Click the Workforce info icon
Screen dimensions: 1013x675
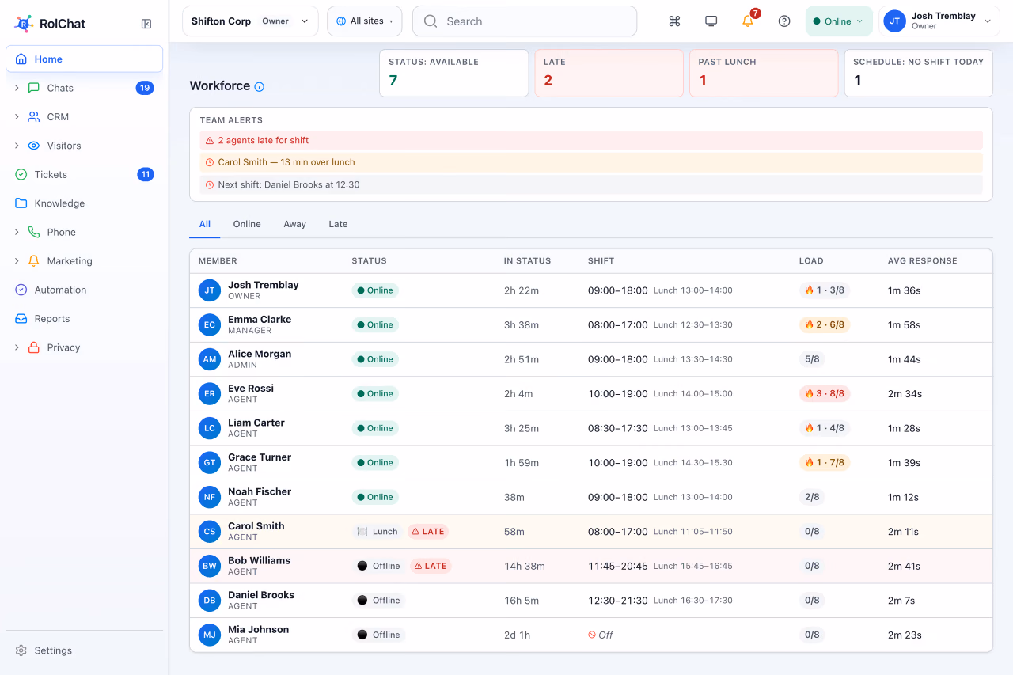click(x=260, y=87)
